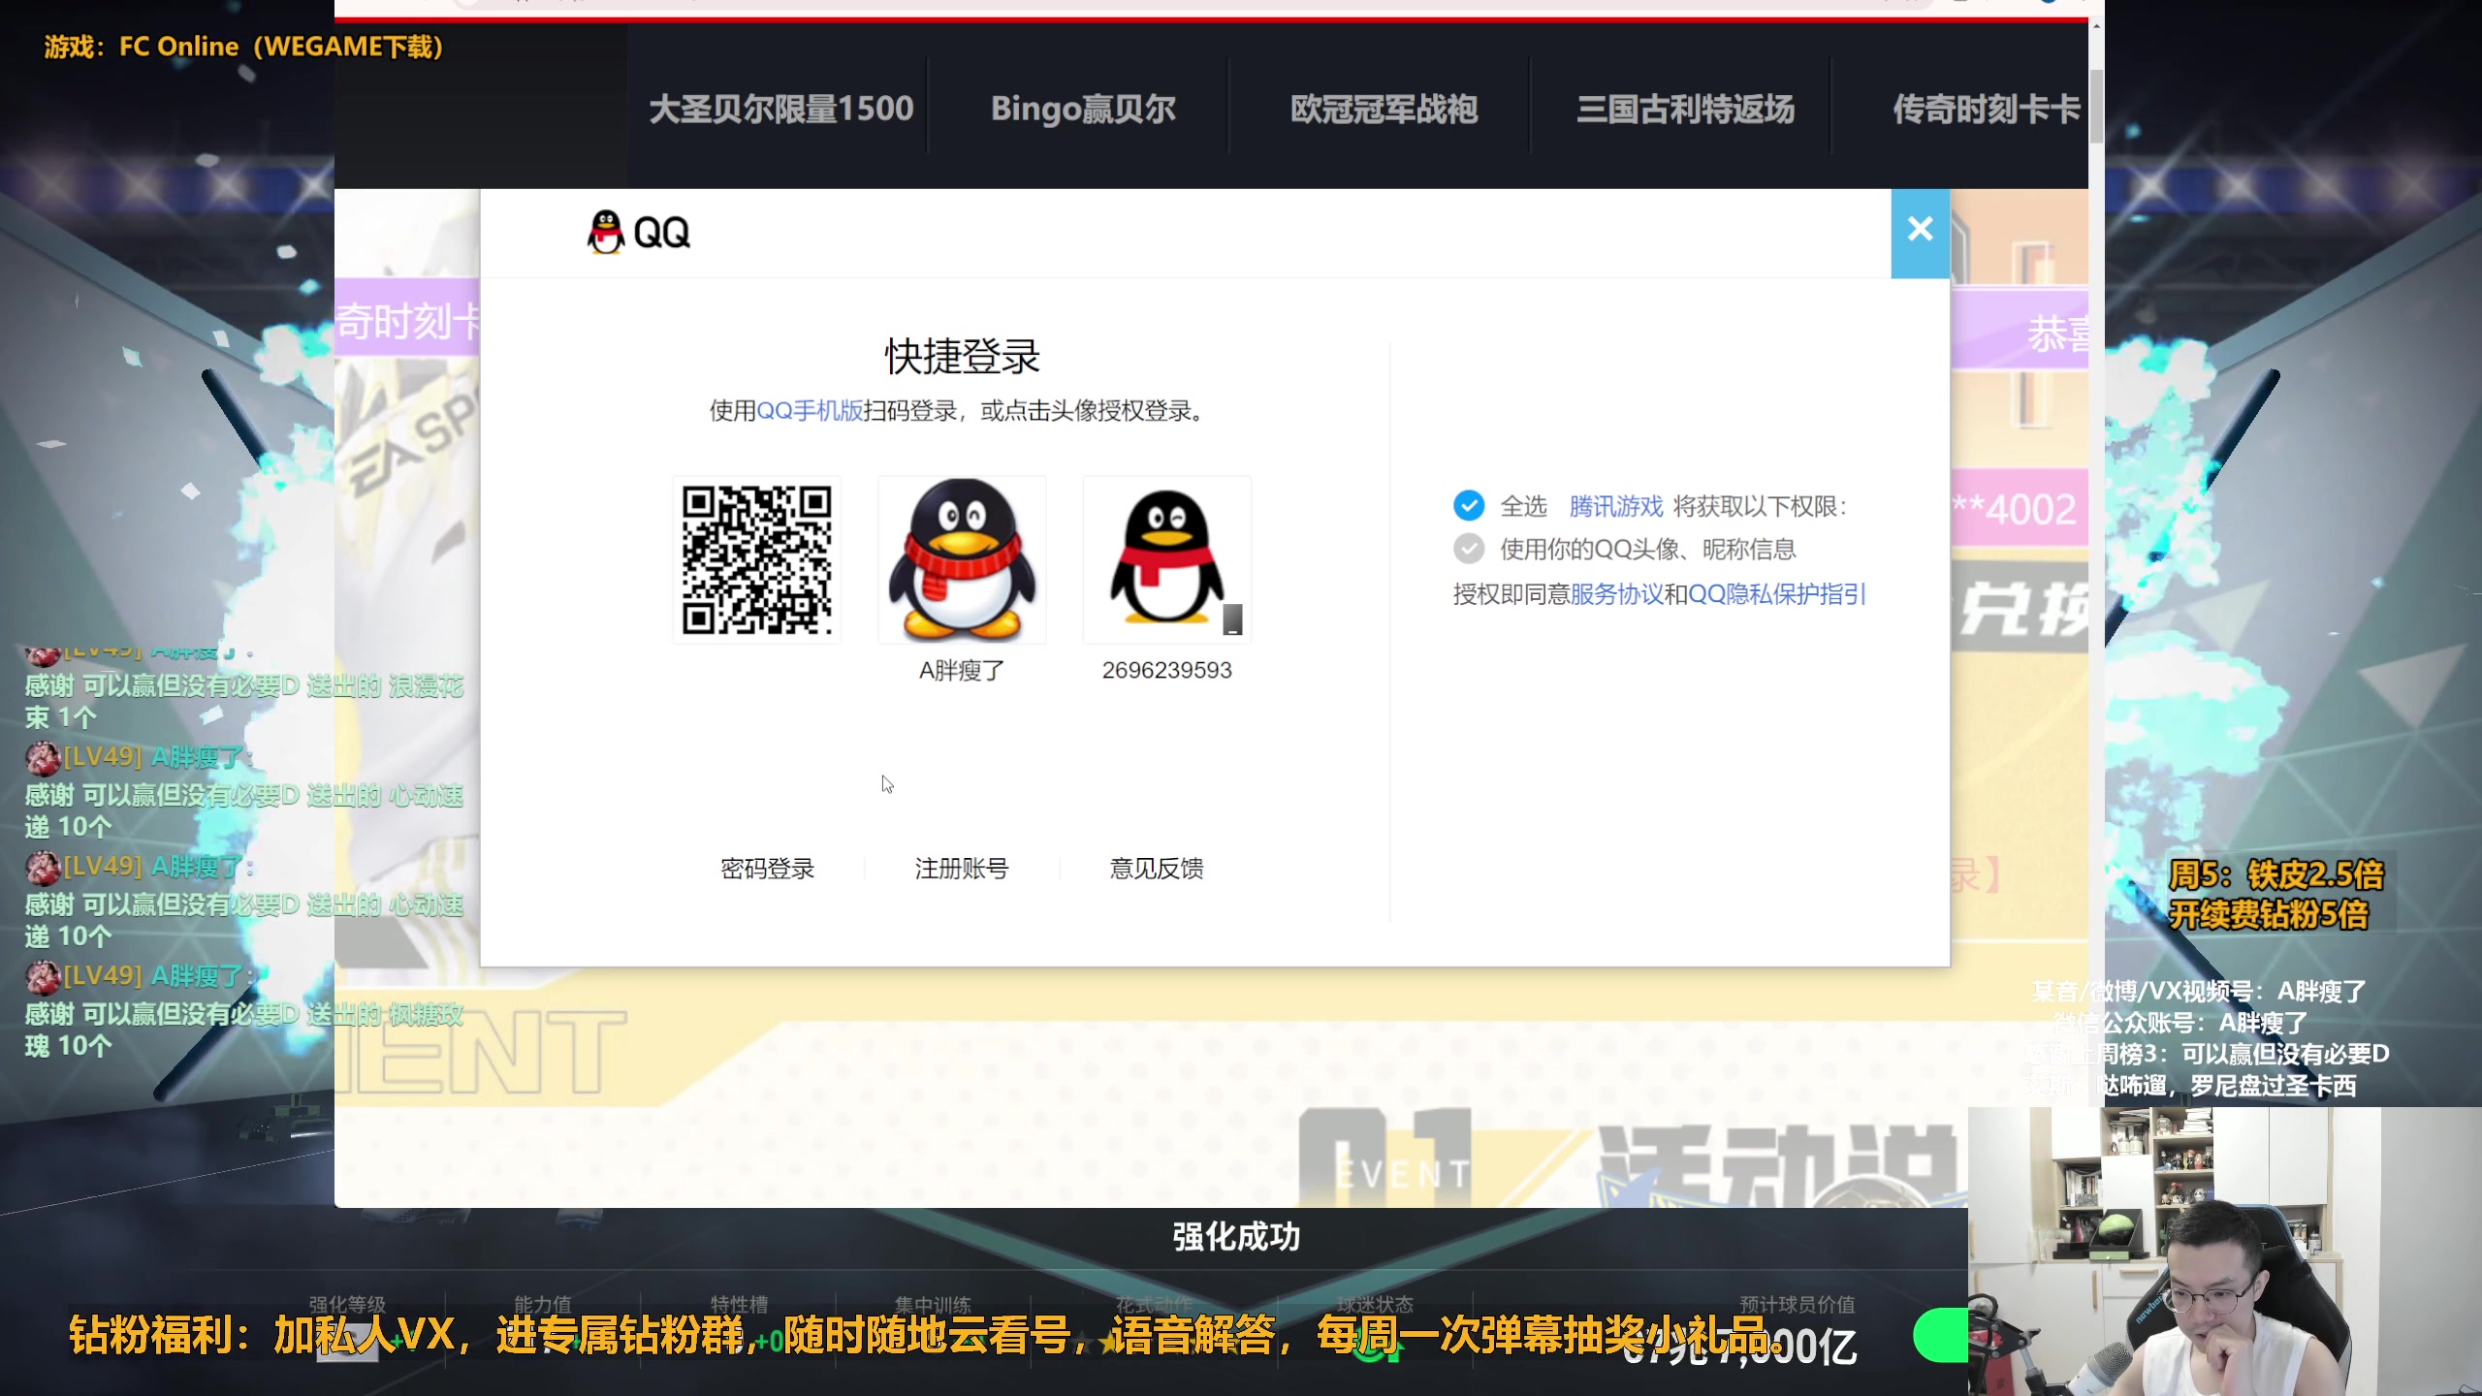
Task: Enable the QQ头像、昵称信息 permission checkbox
Action: click(x=1469, y=549)
